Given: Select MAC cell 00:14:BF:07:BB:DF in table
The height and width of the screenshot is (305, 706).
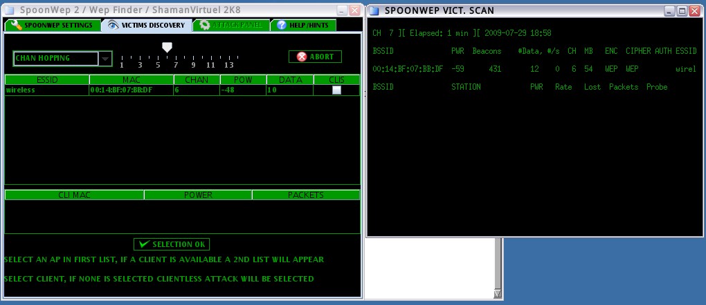Looking at the screenshot, I should [x=132, y=90].
